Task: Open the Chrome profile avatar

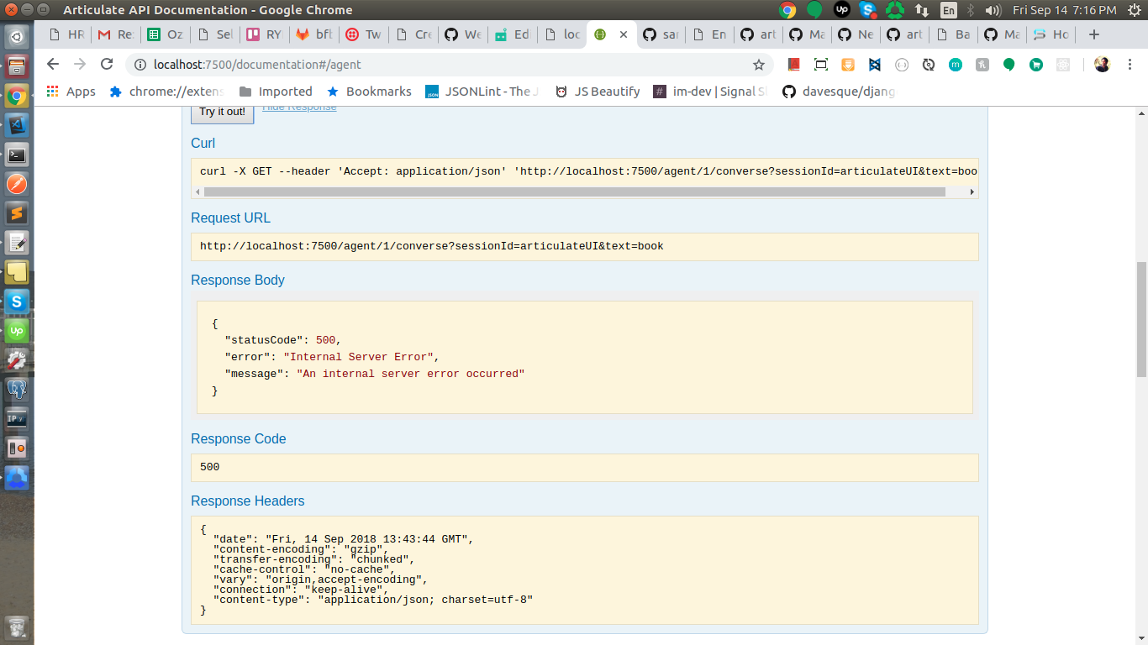Action: (x=1102, y=65)
